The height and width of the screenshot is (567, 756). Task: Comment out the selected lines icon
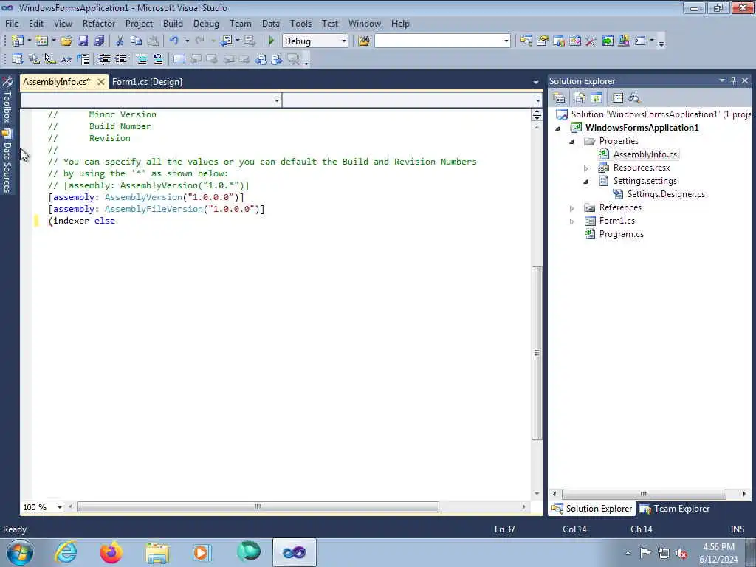pyautogui.click(x=142, y=59)
